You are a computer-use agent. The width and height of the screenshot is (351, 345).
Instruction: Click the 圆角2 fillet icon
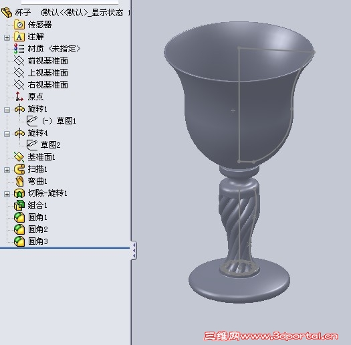click(x=19, y=229)
